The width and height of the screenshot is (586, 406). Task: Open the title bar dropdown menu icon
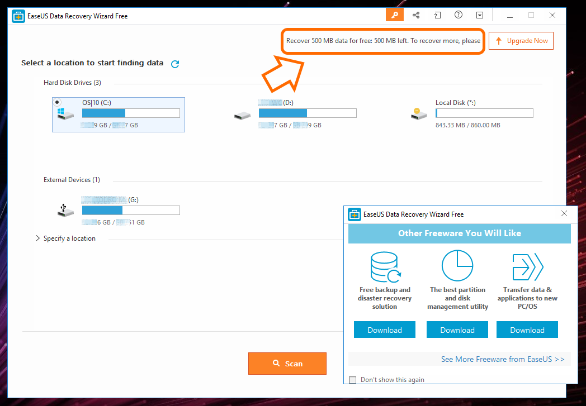click(480, 15)
